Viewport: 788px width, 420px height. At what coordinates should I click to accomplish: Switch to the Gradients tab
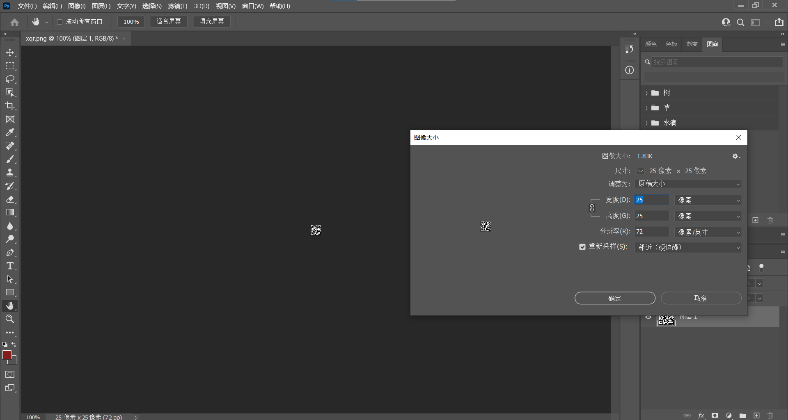click(692, 44)
